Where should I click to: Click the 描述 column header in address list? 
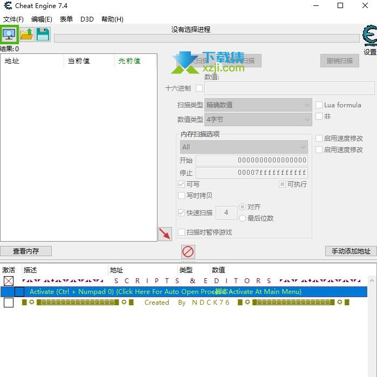(x=65, y=270)
